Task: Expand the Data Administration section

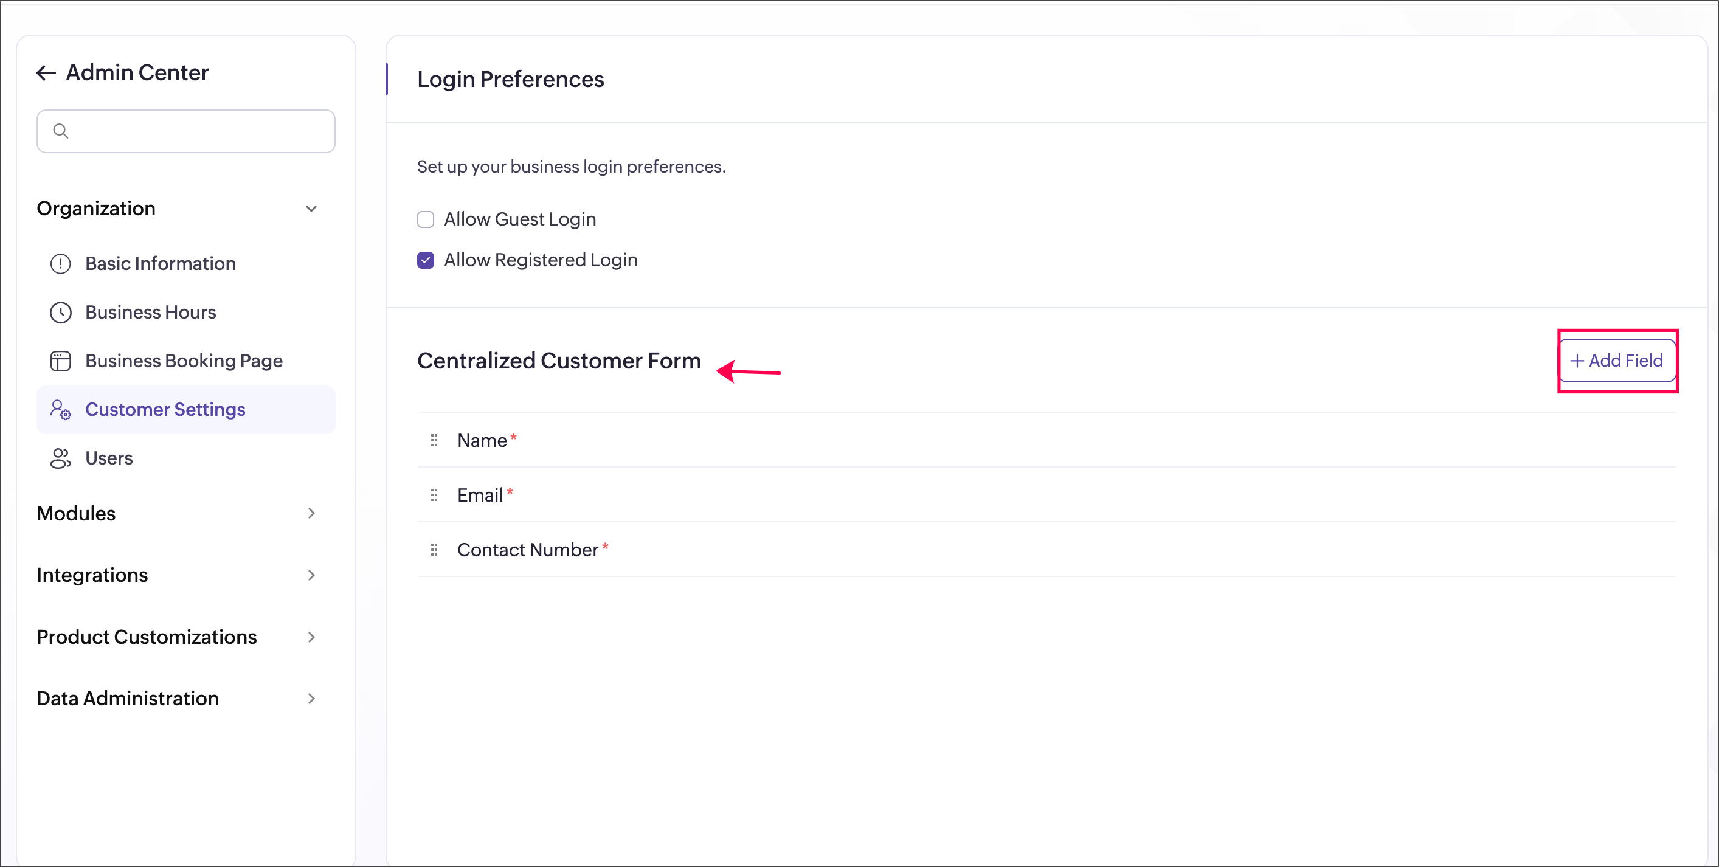Action: pos(311,699)
